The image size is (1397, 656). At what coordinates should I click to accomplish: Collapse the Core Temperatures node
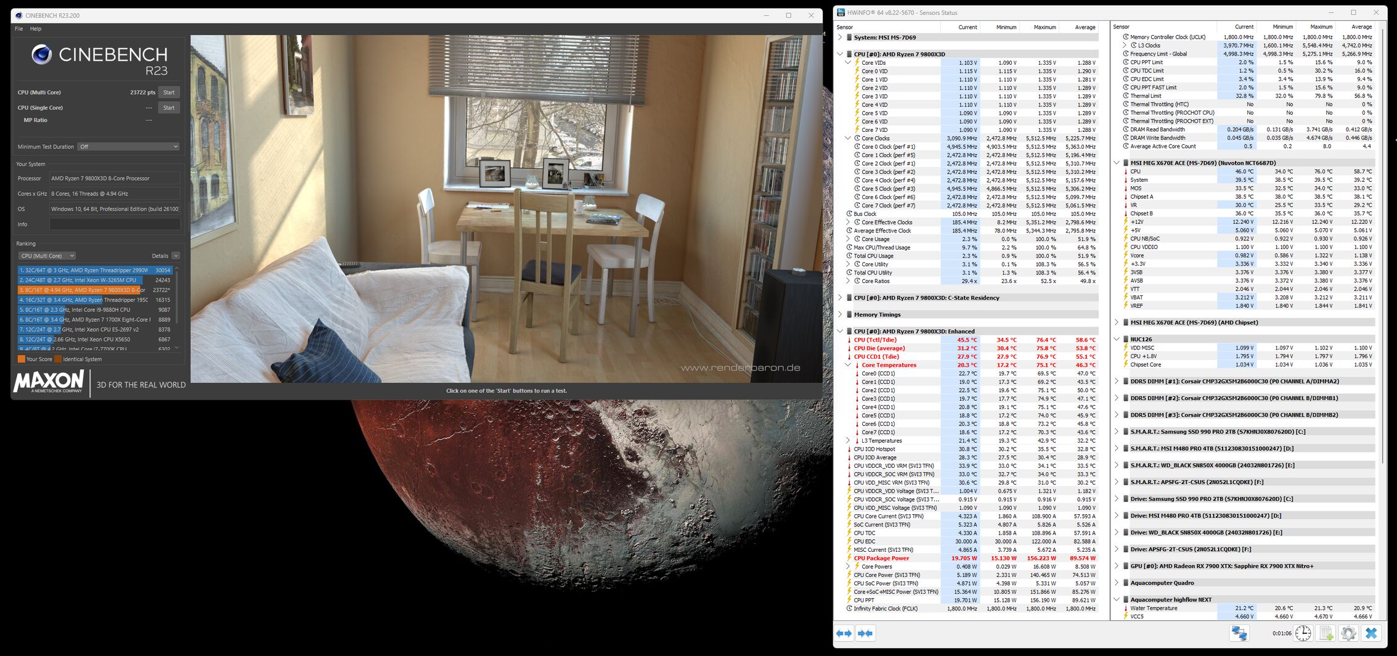(848, 366)
